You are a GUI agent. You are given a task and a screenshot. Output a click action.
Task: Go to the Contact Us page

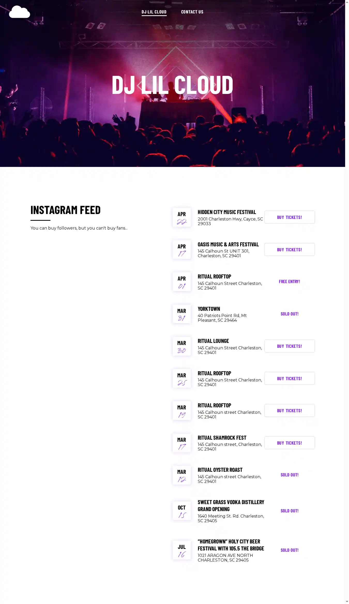pyautogui.click(x=192, y=12)
